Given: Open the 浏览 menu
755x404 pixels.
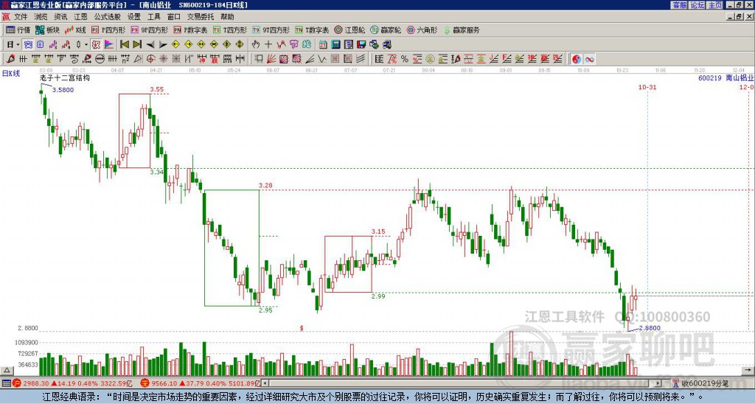Looking at the screenshot, I should click(x=41, y=17).
